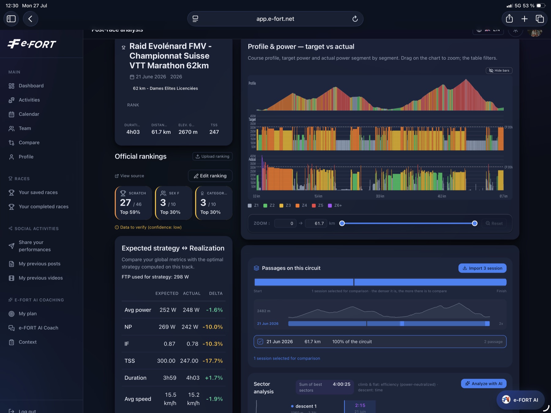Click the Z5 red legend swatch
This screenshot has width=551, height=413.
pos(314,205)
